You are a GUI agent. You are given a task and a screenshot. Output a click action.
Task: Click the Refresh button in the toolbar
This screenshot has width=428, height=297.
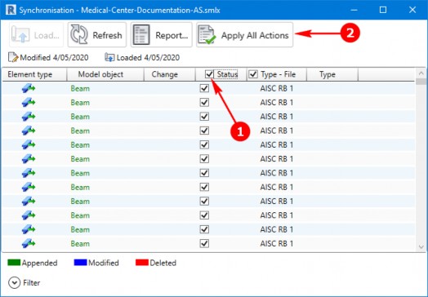tap(97, 35)
